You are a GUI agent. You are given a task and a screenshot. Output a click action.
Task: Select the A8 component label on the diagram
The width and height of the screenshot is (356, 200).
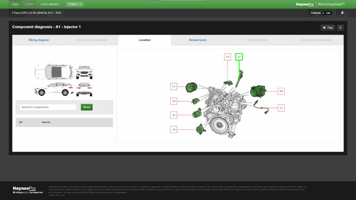point(173,129)
